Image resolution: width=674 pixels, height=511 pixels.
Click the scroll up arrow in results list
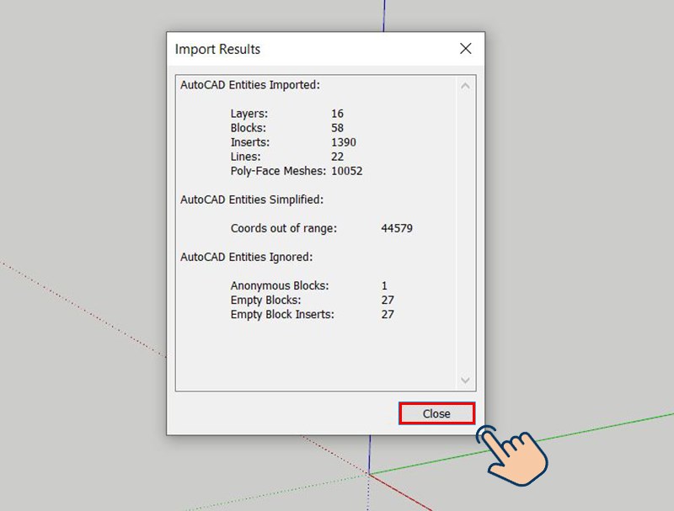point(465,87)
